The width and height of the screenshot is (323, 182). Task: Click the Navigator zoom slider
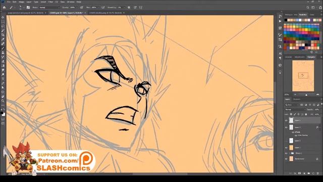tap(306, 95)
